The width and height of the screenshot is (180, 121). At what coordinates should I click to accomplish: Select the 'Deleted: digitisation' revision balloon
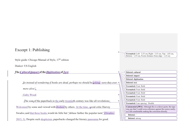coord(151,79)
